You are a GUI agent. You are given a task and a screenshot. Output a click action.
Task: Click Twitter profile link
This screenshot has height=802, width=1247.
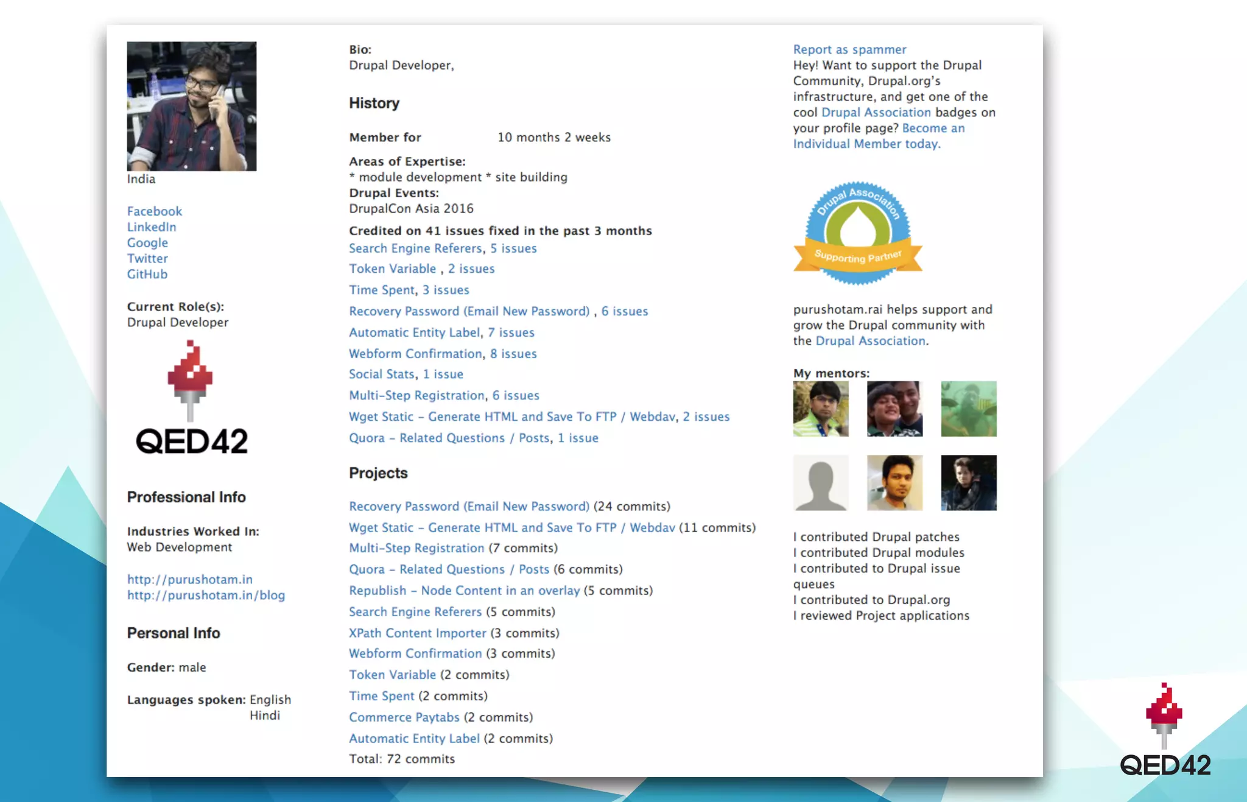[x=147, y=258]
